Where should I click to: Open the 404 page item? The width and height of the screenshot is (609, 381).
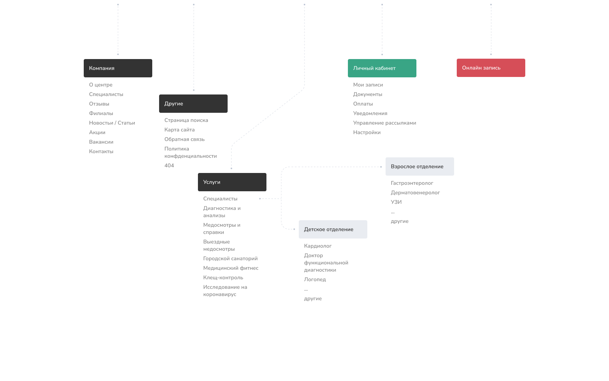point(169,166)
